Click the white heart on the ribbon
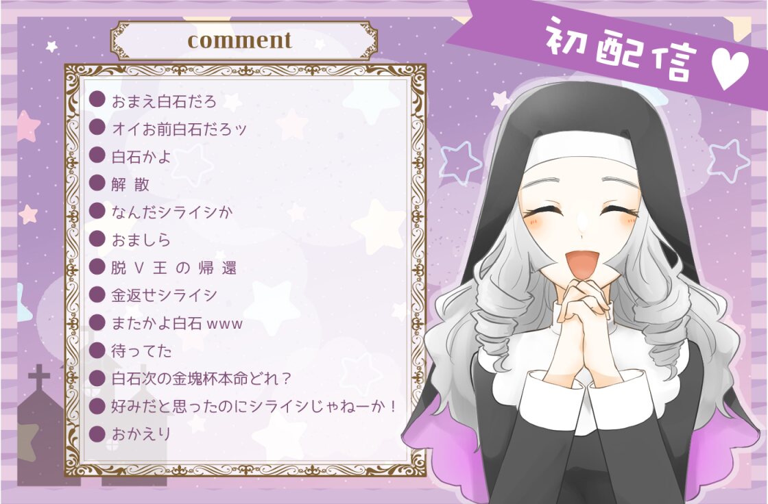The image size is (768, 504). click(x=730, y=69)
